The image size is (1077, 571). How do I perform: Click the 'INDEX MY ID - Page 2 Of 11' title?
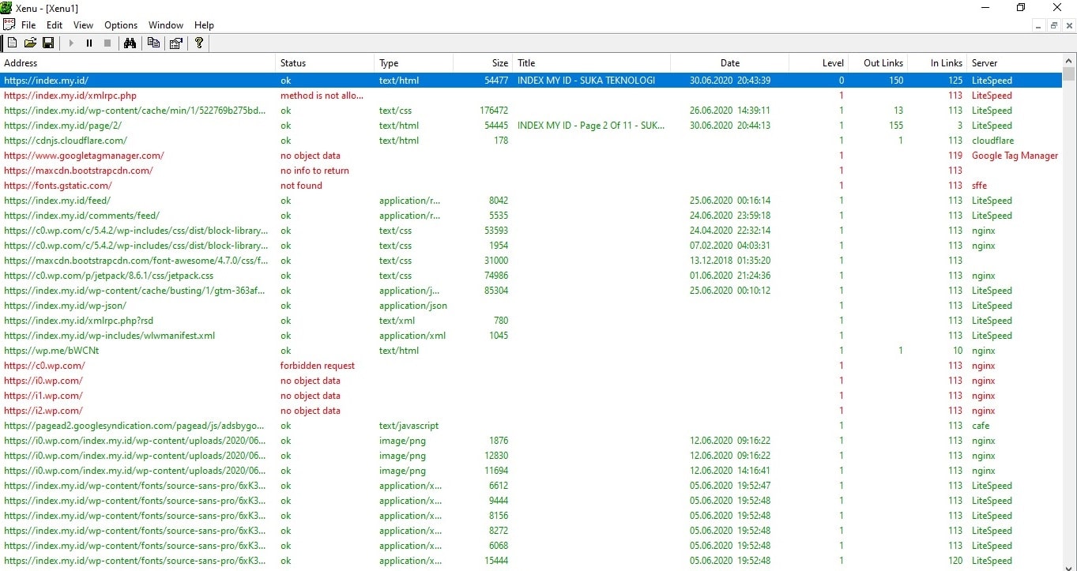pos(591,125)
